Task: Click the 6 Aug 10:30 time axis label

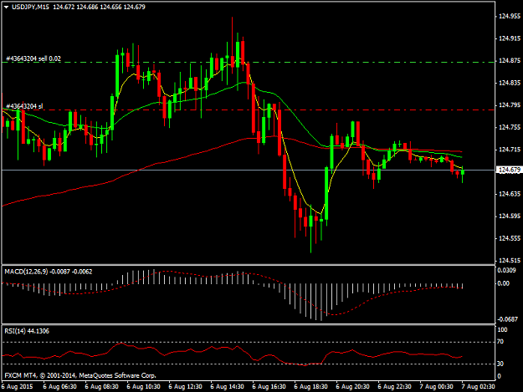Action: pos(143,387)
